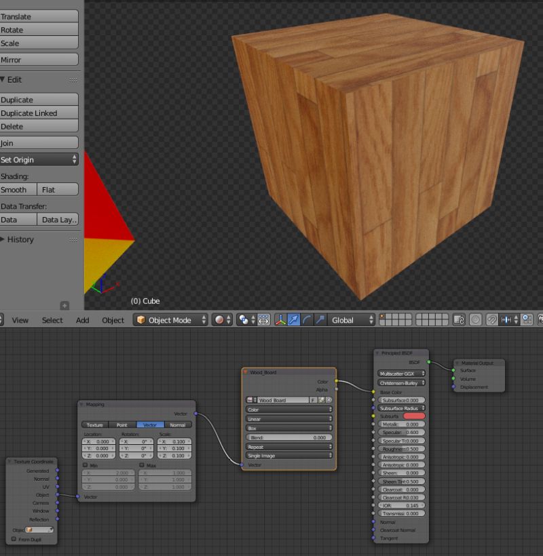The height and width of the screenshot is (556, 543).
Task: Unlink the Wood Board image via X icon
Action: (329, 399)
